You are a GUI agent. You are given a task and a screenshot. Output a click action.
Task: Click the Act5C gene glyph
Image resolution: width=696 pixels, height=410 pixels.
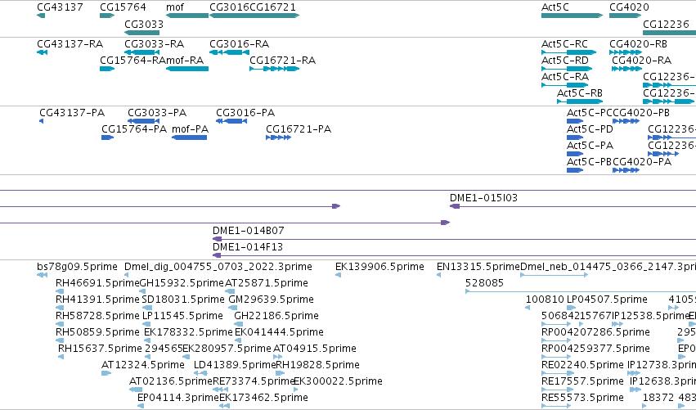(572, 16)
